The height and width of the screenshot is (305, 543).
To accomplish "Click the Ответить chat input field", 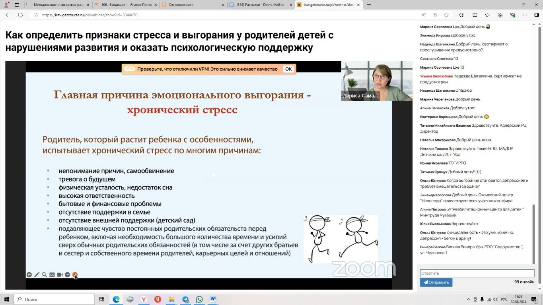I will coord(477,273).
